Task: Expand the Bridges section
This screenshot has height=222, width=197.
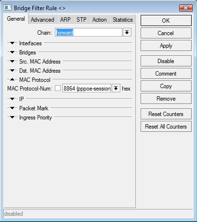Action: pos(12,52)
